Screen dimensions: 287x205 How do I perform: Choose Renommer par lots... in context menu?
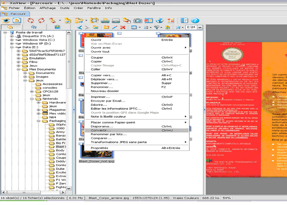pos(137,134)
